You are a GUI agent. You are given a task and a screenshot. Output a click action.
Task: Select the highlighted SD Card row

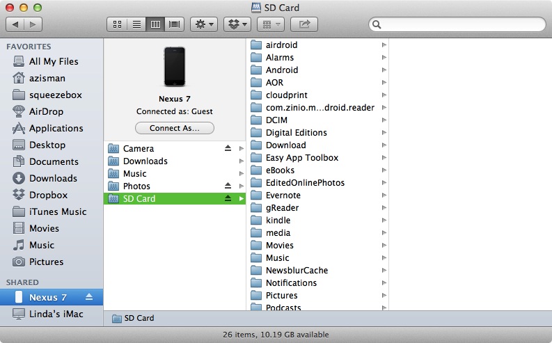point(174,199)
